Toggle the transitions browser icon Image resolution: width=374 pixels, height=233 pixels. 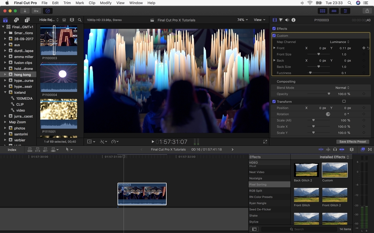tap(370, 149)
